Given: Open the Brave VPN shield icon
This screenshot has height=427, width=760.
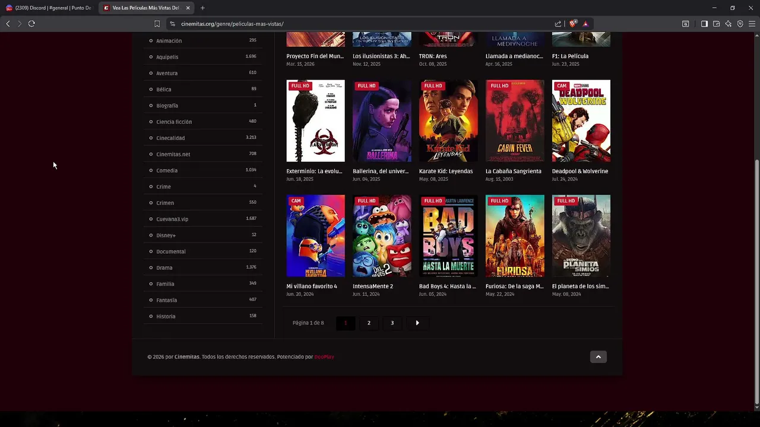Looking at the screenshot, I should [740, 24].
